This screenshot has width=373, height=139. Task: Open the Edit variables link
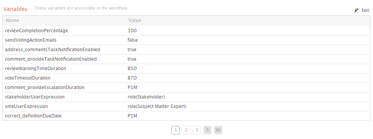pos(365,10)
